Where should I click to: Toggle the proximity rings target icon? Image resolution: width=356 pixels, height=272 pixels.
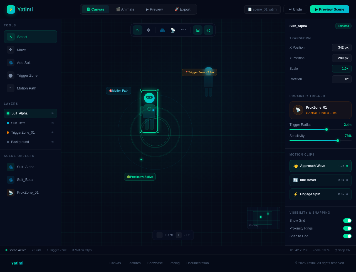click(x=208, y=30)
